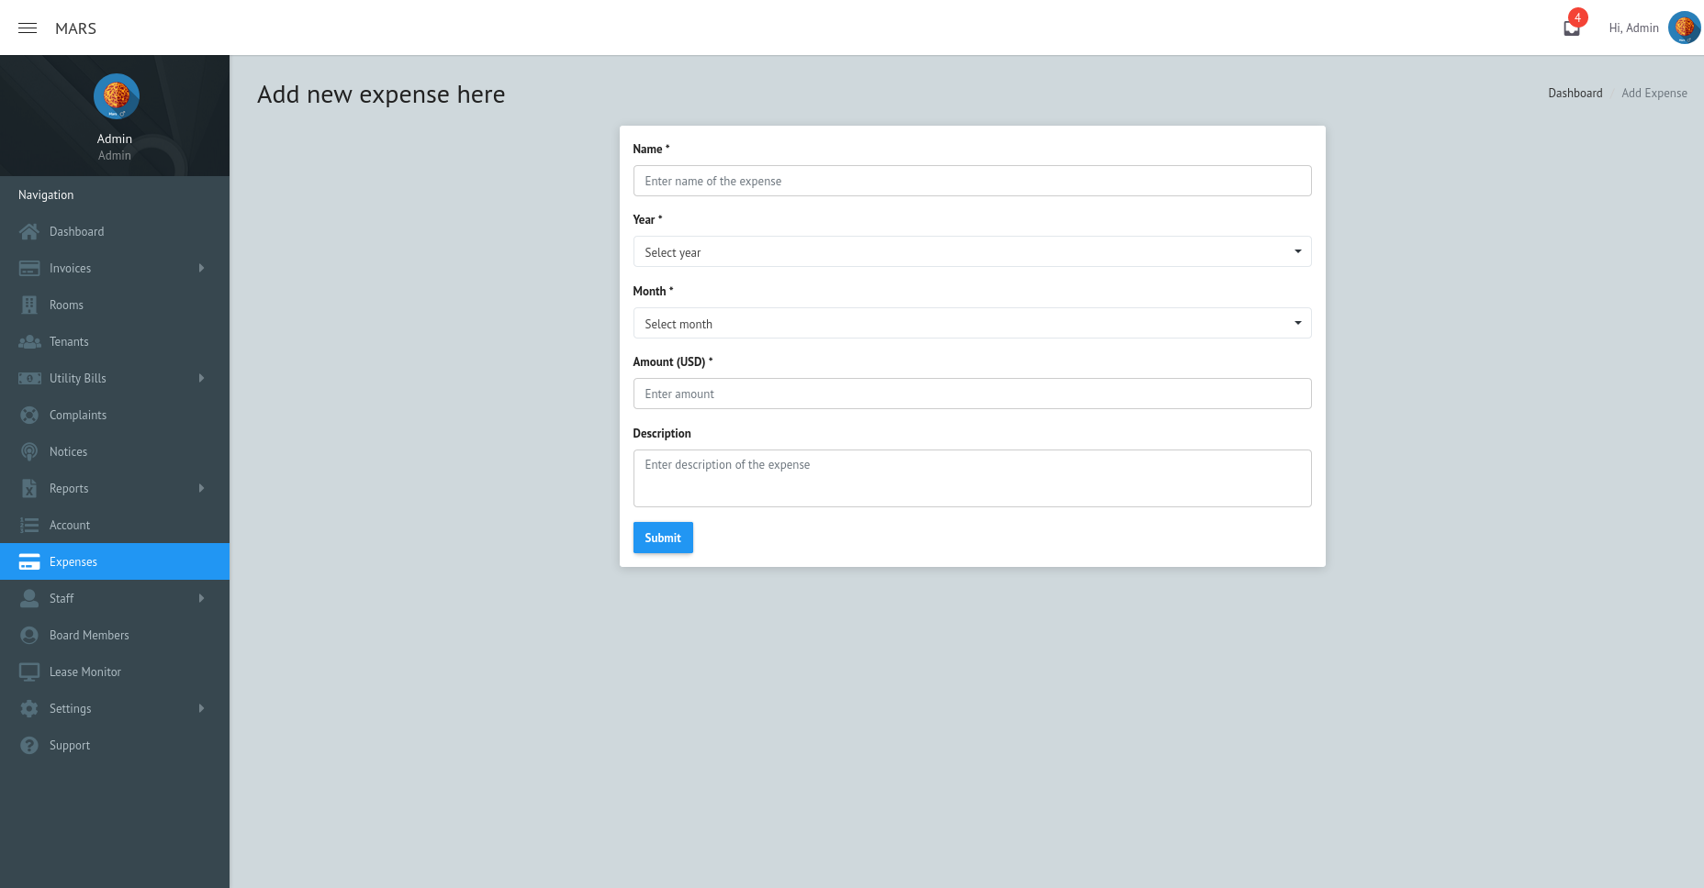Expand the Reports submenu chevron

point(201,488)
